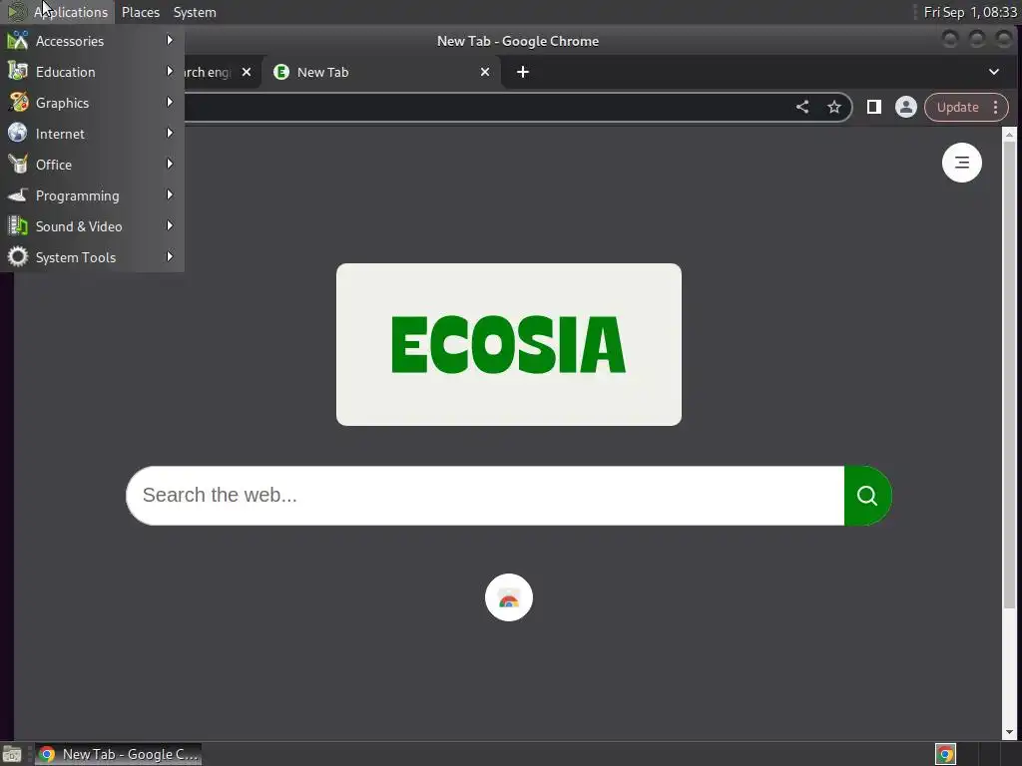The image size is (1022, 766).
Task: Click the Chrome Web Store shortcut icon
Action: pos(509,598)
